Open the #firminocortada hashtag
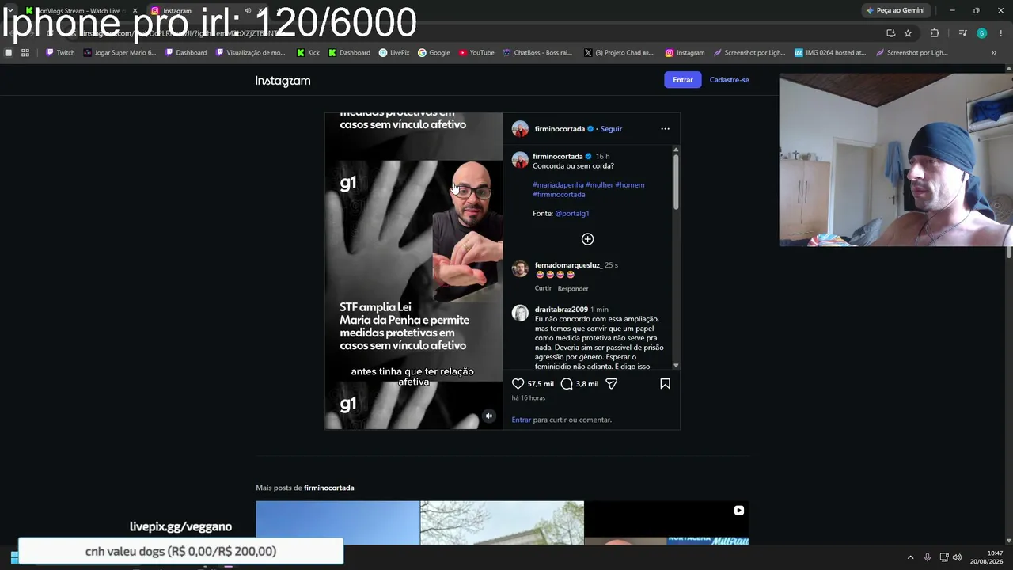The width and height of the screenshot is (1013, 570). 559,195
